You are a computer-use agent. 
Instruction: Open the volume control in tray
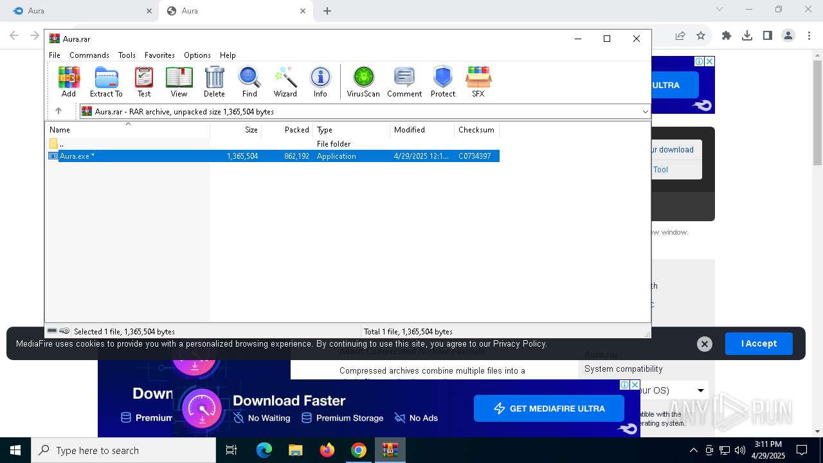740,450
